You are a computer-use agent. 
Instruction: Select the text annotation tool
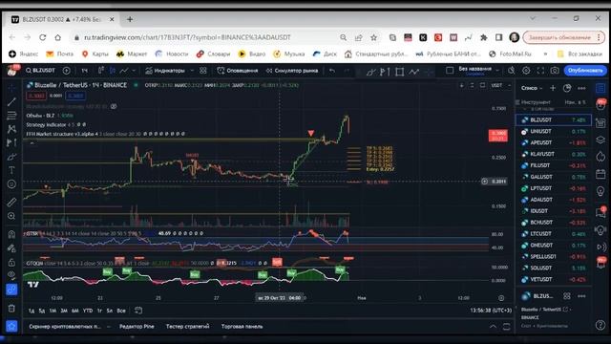pyautogui.click(x=11, y=170)
